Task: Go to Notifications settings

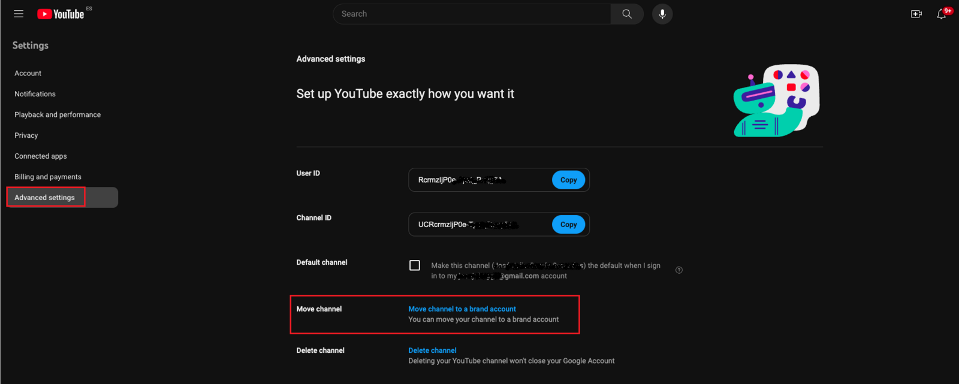Action: point(35,94)
